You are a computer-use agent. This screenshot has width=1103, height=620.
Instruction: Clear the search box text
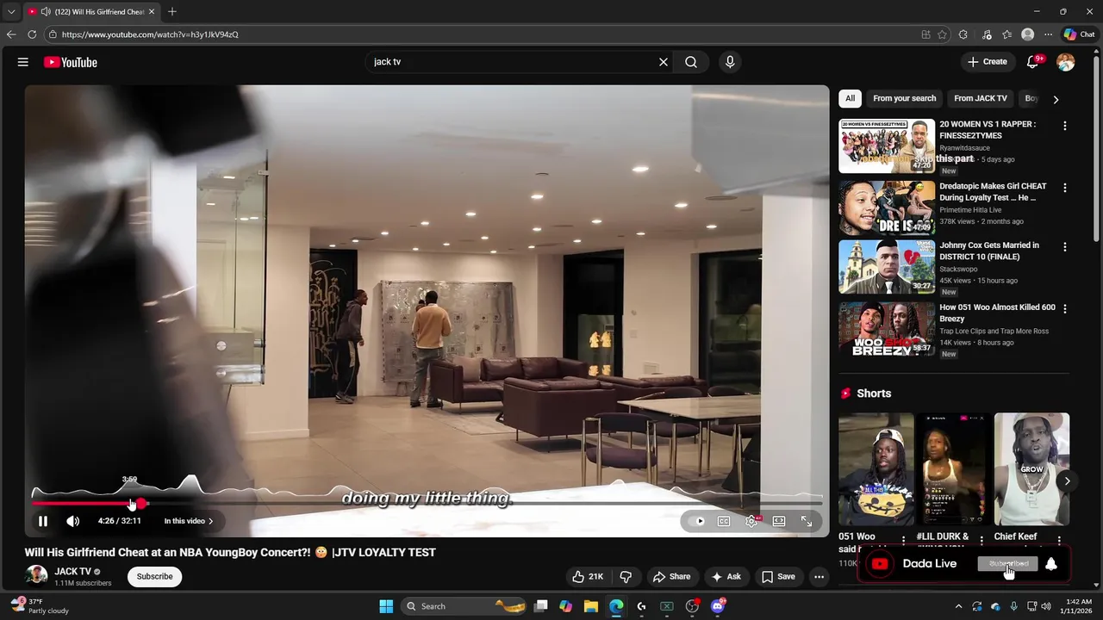pos(664,62)
